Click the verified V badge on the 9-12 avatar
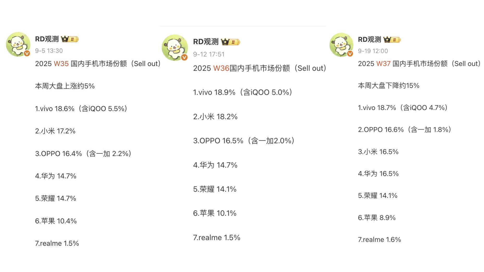The width and height of the screenshot is (484, 272). tap(184, 57)
